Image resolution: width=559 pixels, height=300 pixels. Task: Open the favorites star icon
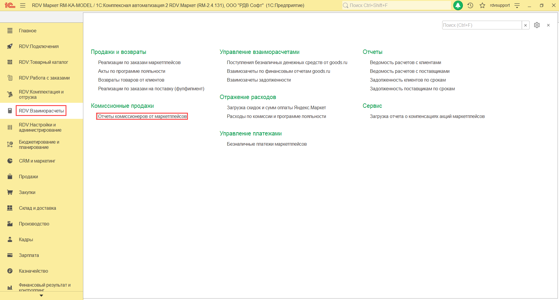click(482, 5)
